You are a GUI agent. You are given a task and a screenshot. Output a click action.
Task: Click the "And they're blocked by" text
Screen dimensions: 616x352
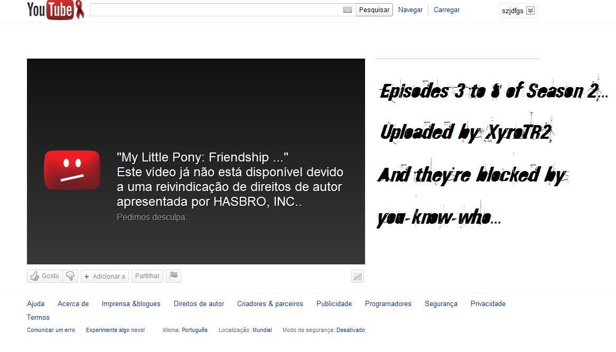pos(473,175)
